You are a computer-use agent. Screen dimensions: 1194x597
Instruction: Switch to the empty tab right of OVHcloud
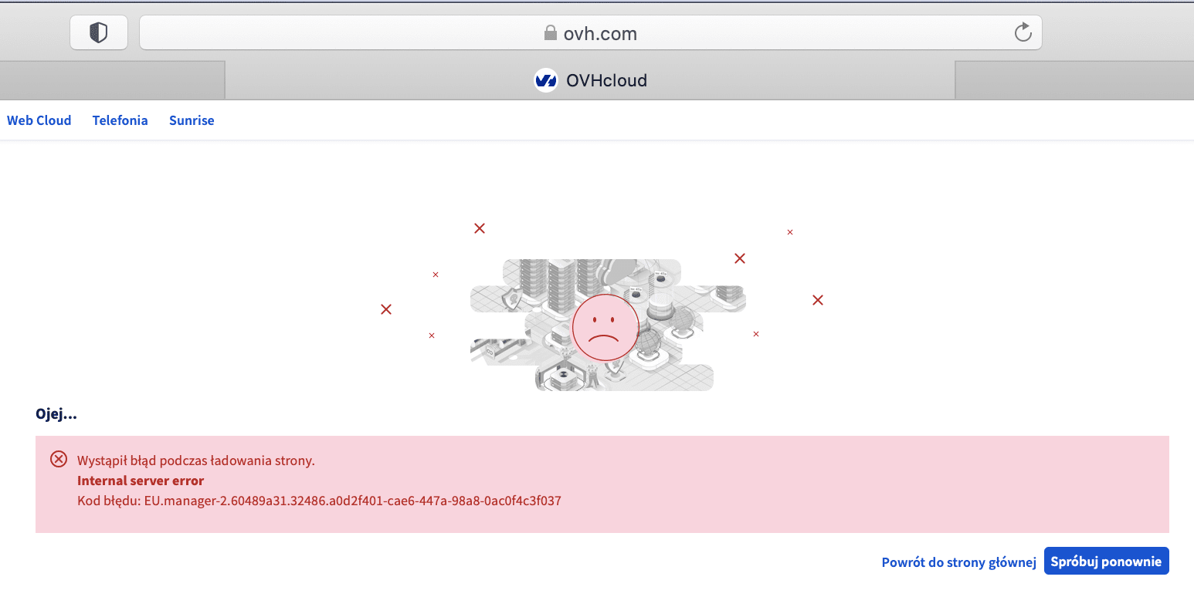pos(1074,80)
